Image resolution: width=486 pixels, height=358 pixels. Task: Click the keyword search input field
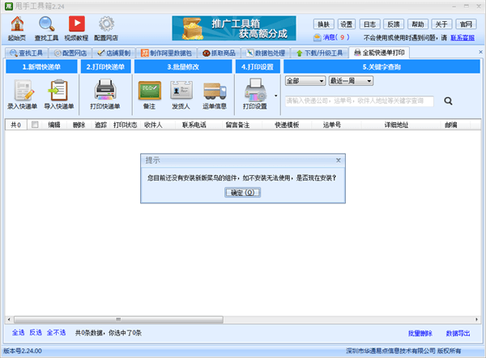pos(358,101)
